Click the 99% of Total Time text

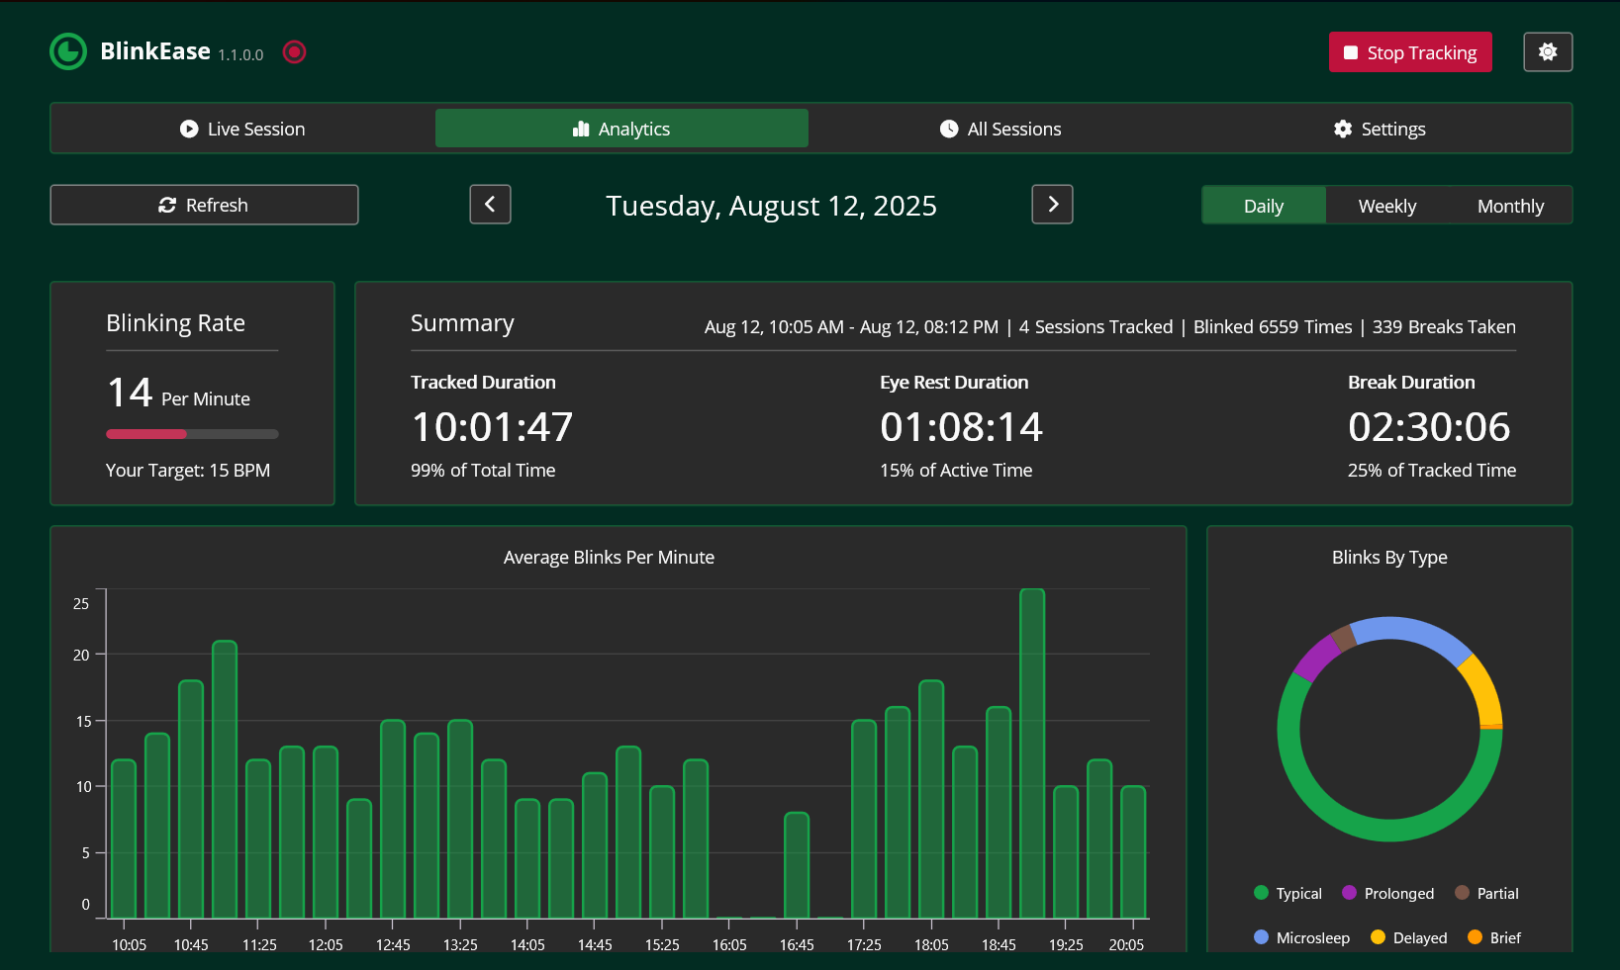(483, 471)
